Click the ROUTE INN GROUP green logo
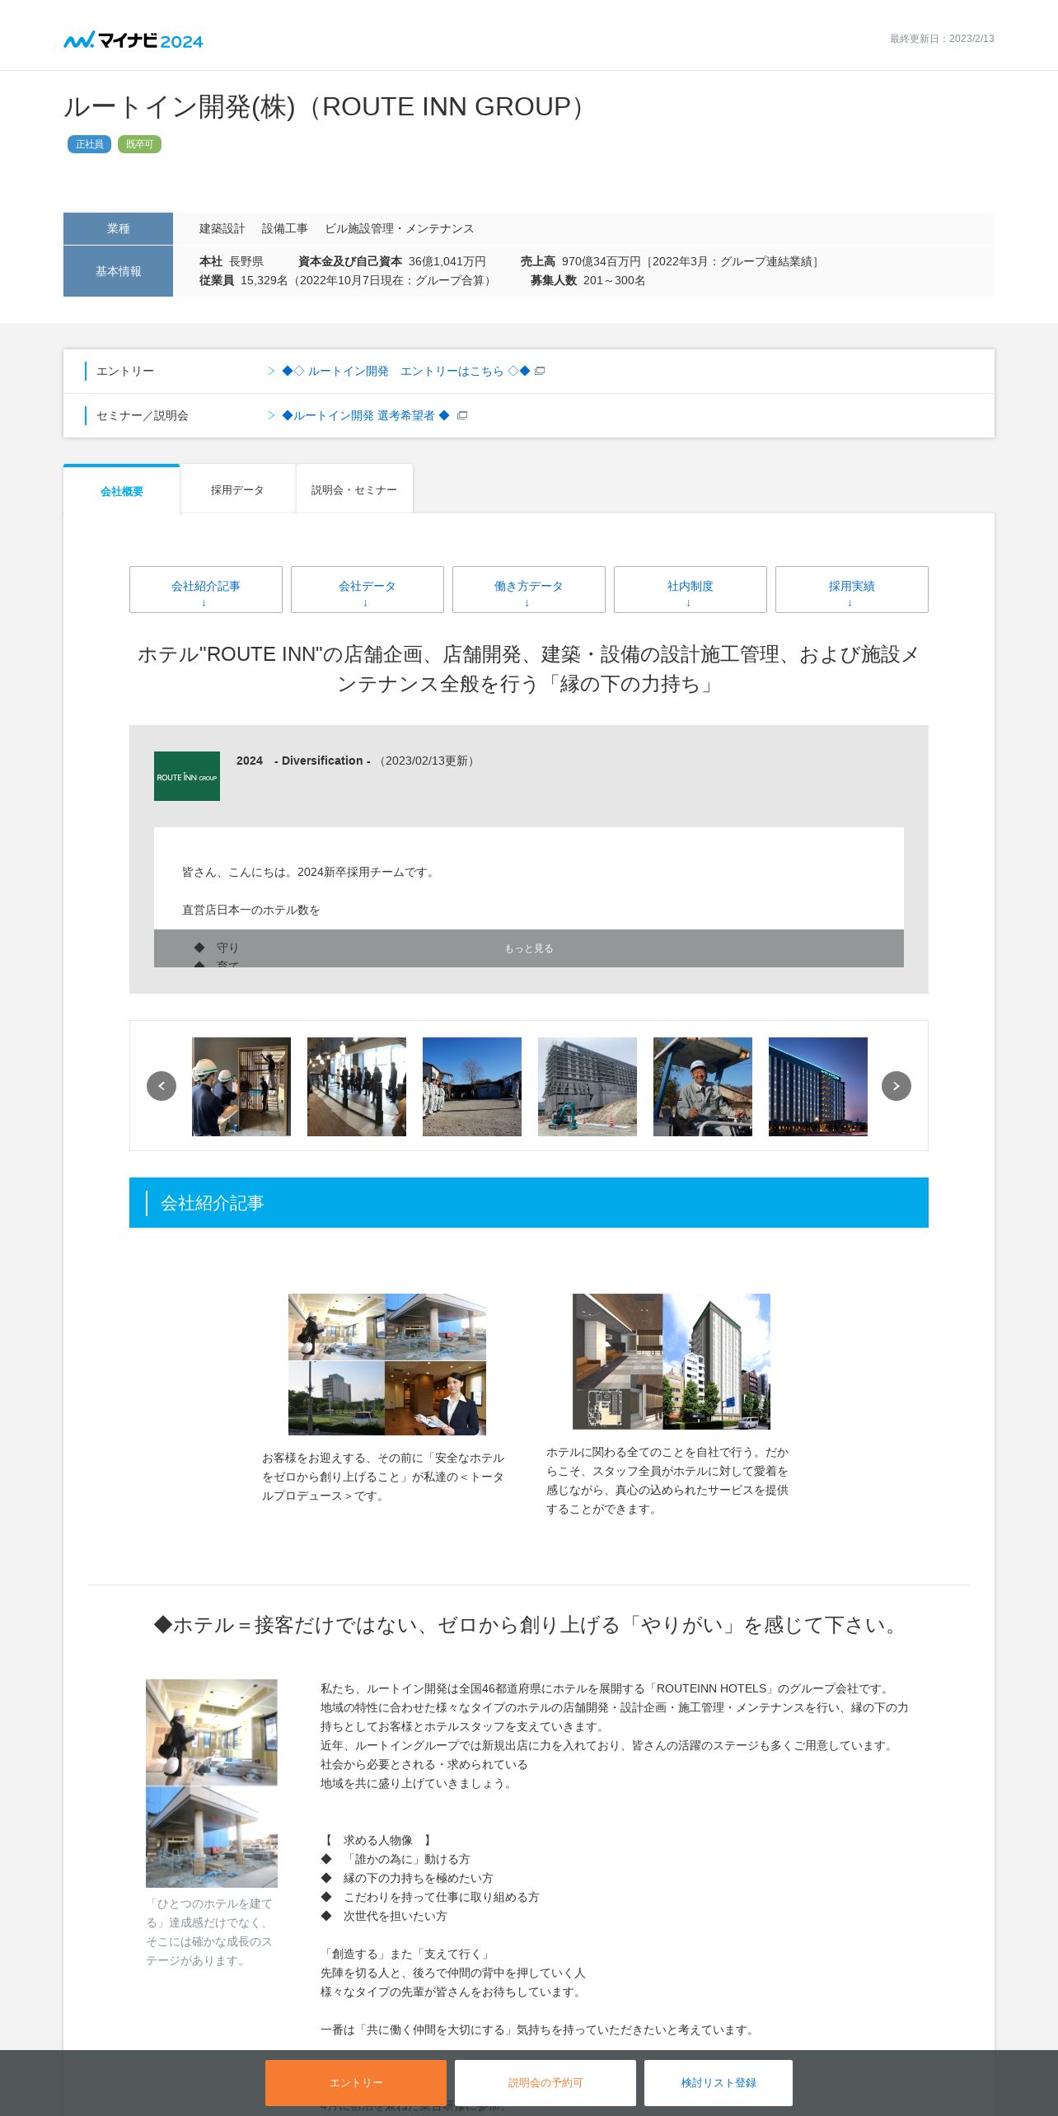The image size is (1058, 2116). pyautogui.click(x=187, y=776)
